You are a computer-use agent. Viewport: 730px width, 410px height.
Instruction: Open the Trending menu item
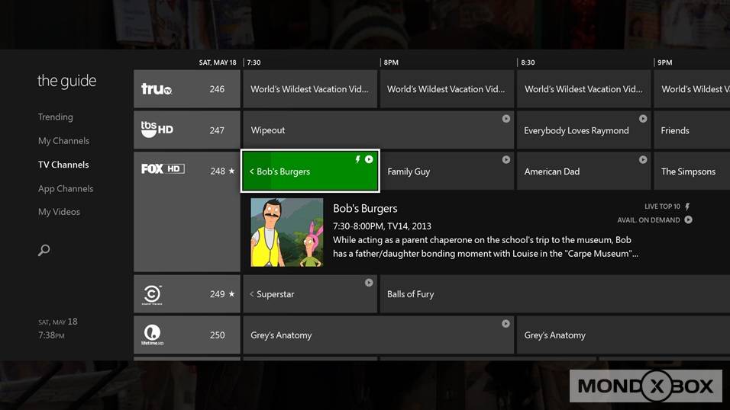pyautogui.click(x=56, y=117)
